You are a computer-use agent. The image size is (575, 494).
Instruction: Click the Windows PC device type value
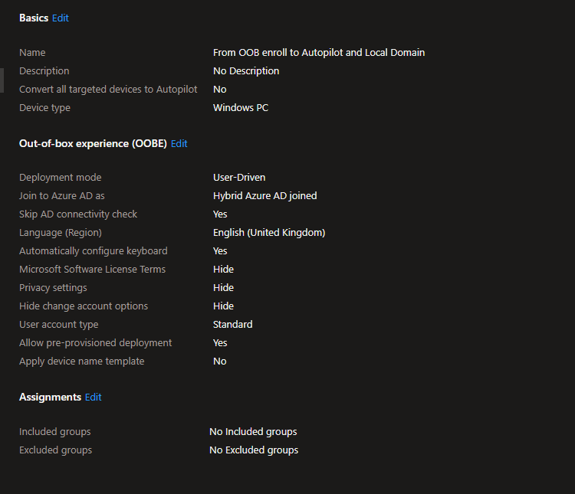[x=241, y=108]
